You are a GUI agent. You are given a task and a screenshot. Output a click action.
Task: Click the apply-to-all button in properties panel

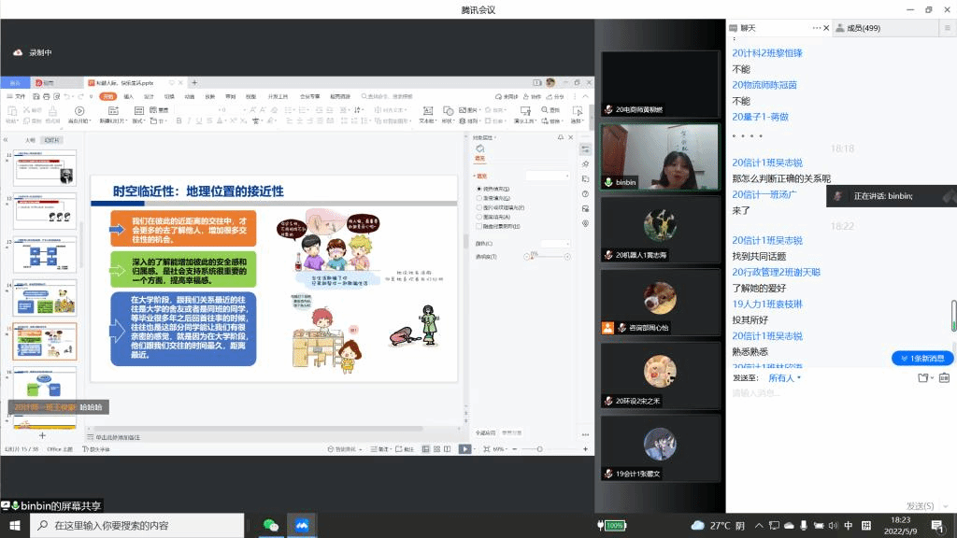tap(485, 433)
